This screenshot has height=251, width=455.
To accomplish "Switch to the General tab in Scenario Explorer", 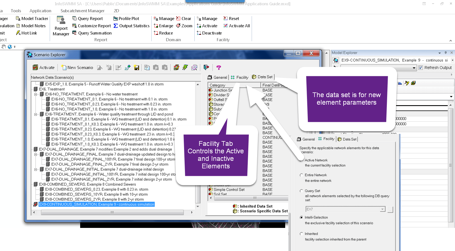I will (x=218, y=77).
